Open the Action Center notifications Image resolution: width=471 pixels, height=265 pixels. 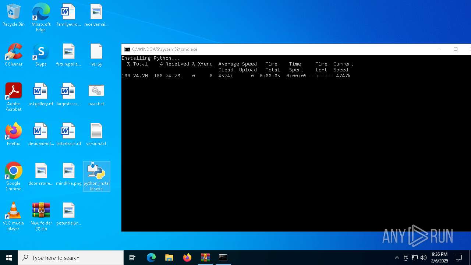click(459, 258)
